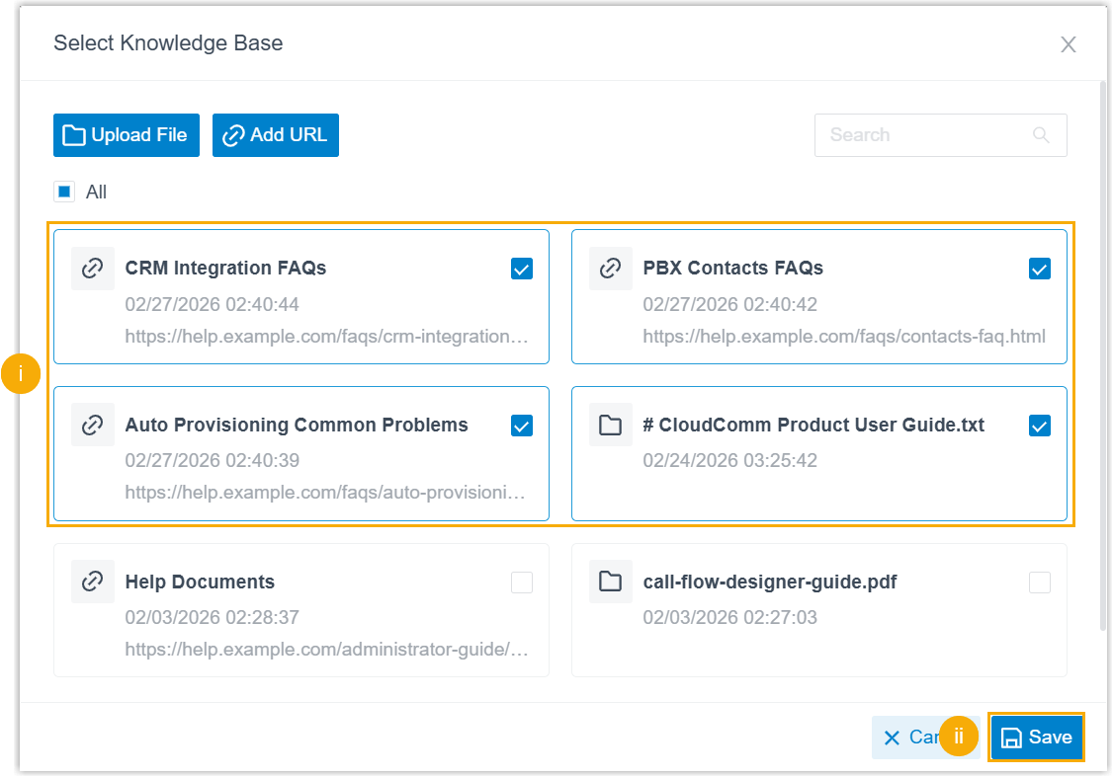The image size is (1113, 777).
Task: Toggle the All checkbox
Action: click(64, 192)
